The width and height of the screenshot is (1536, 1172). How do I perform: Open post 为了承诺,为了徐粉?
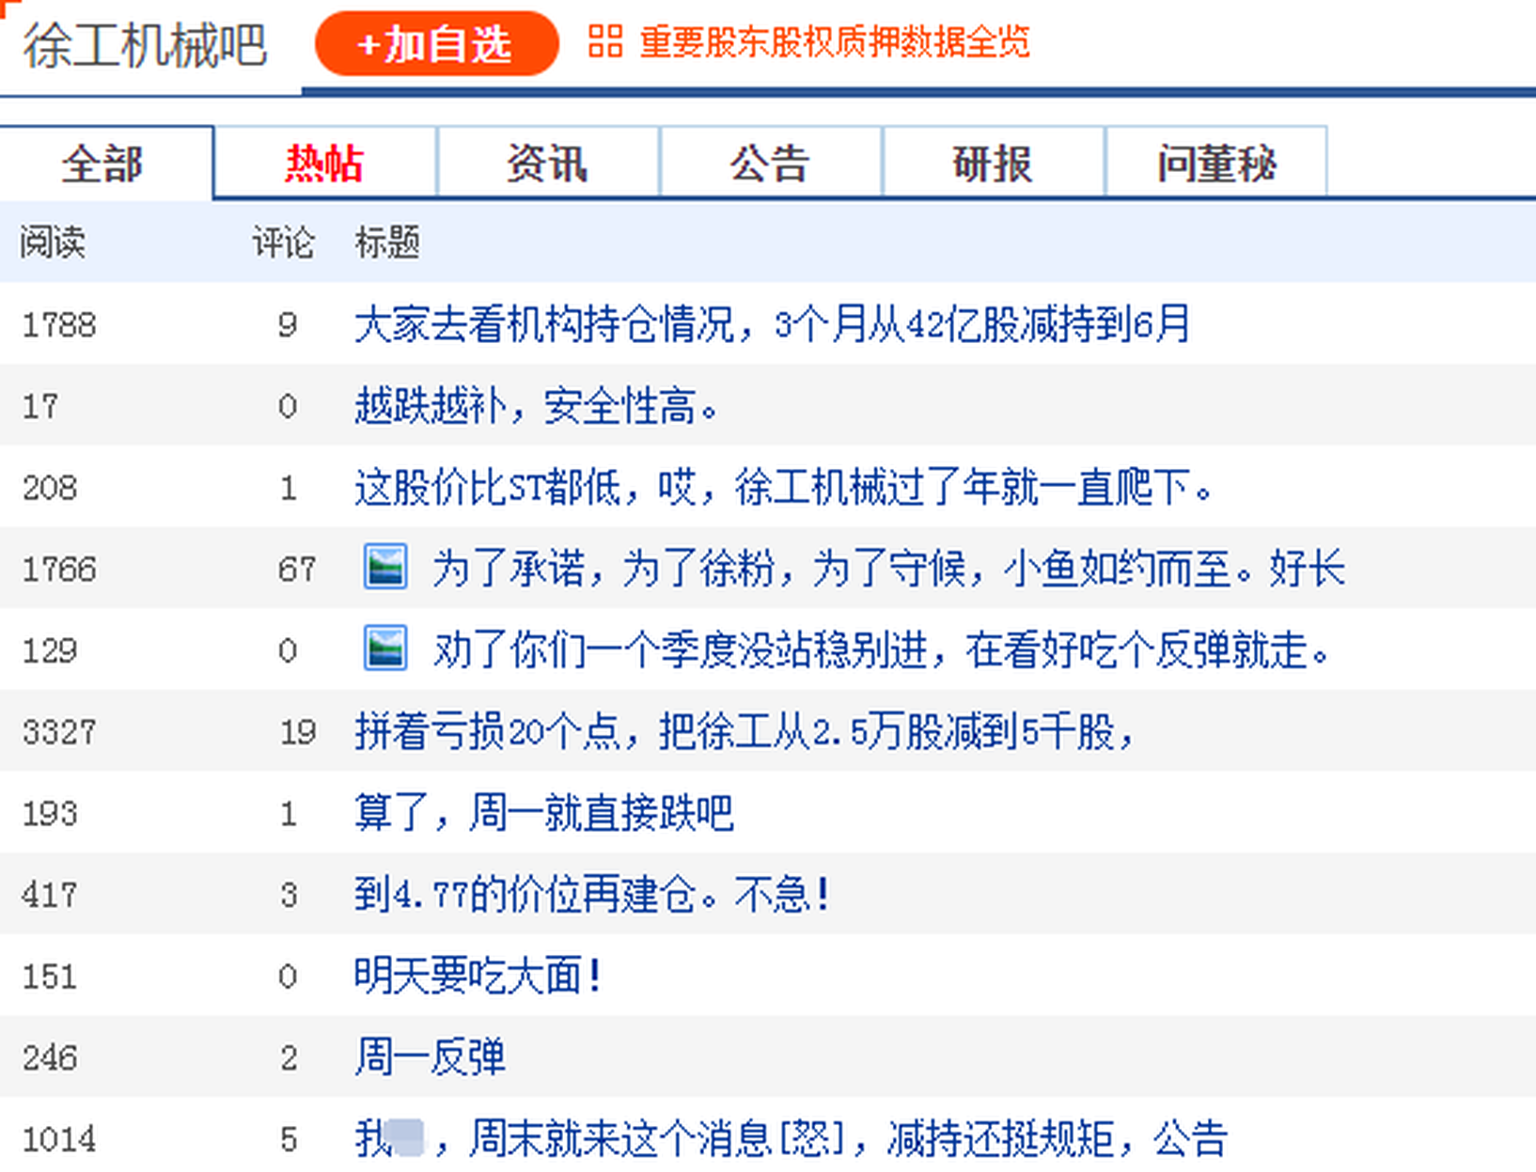click(x=888, y=569)
